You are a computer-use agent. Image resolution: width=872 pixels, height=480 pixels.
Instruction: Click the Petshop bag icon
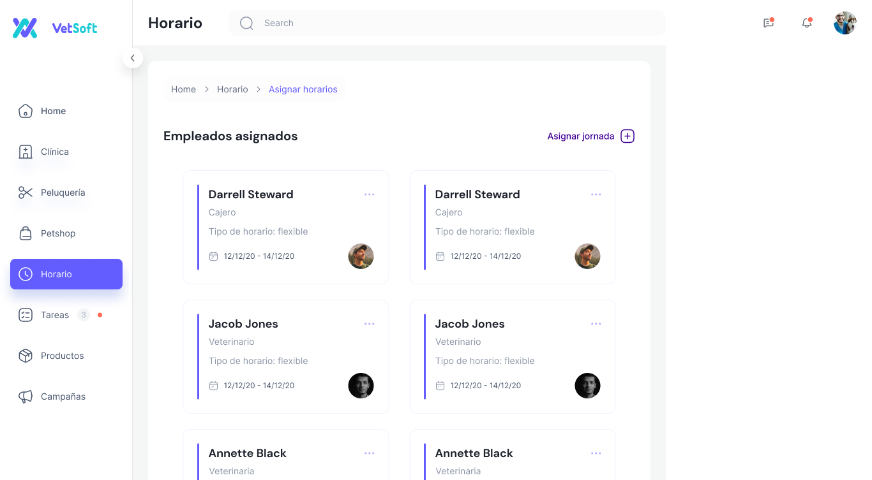[26, 233]
